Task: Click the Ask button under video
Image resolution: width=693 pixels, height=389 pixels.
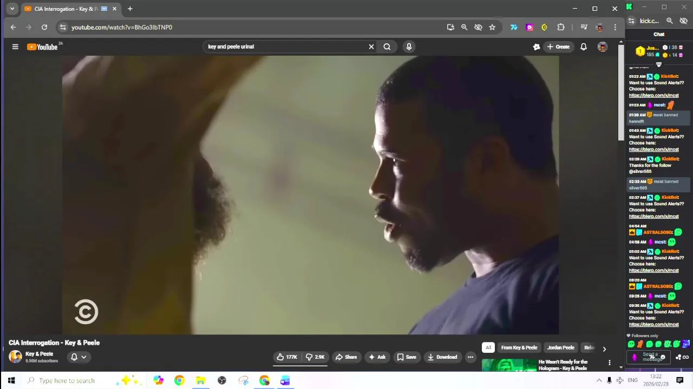Action: (377, 357)
